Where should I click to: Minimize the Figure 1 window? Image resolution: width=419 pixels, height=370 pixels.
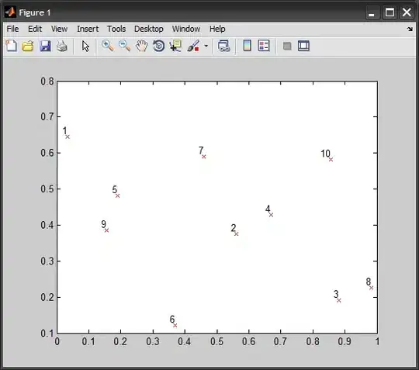pos(372,12)
